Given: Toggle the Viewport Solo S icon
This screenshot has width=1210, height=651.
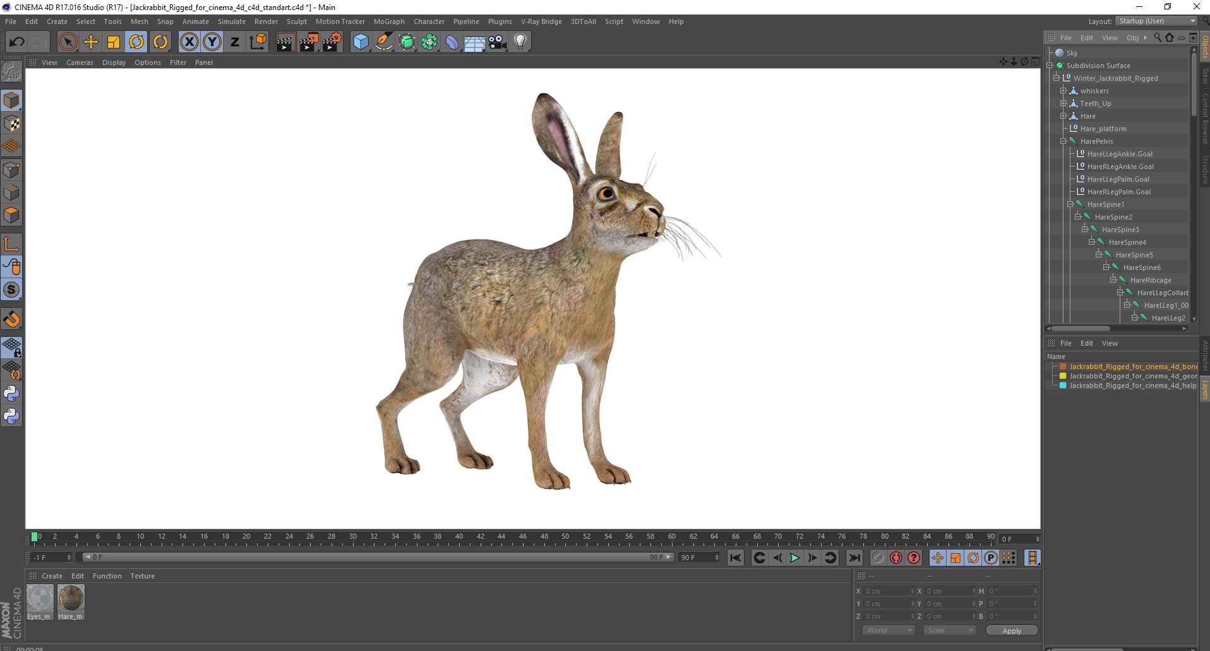Looking at the screenshot, I should [x=11, y=290].
